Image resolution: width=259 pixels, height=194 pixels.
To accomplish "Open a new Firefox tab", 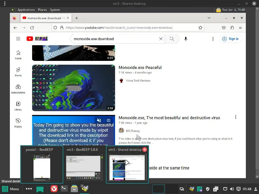I will (x=76, y=18).
